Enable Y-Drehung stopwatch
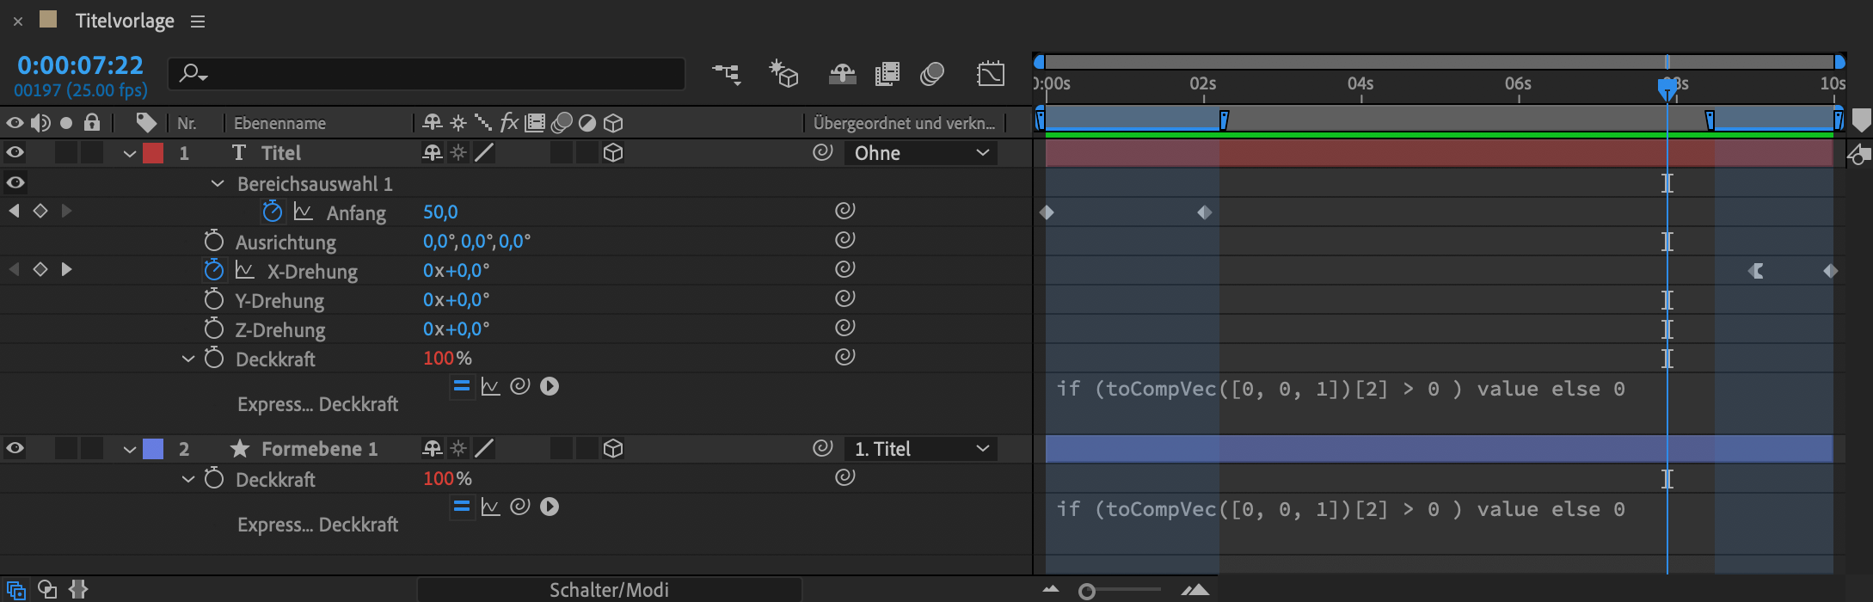 tap(213, 299)
